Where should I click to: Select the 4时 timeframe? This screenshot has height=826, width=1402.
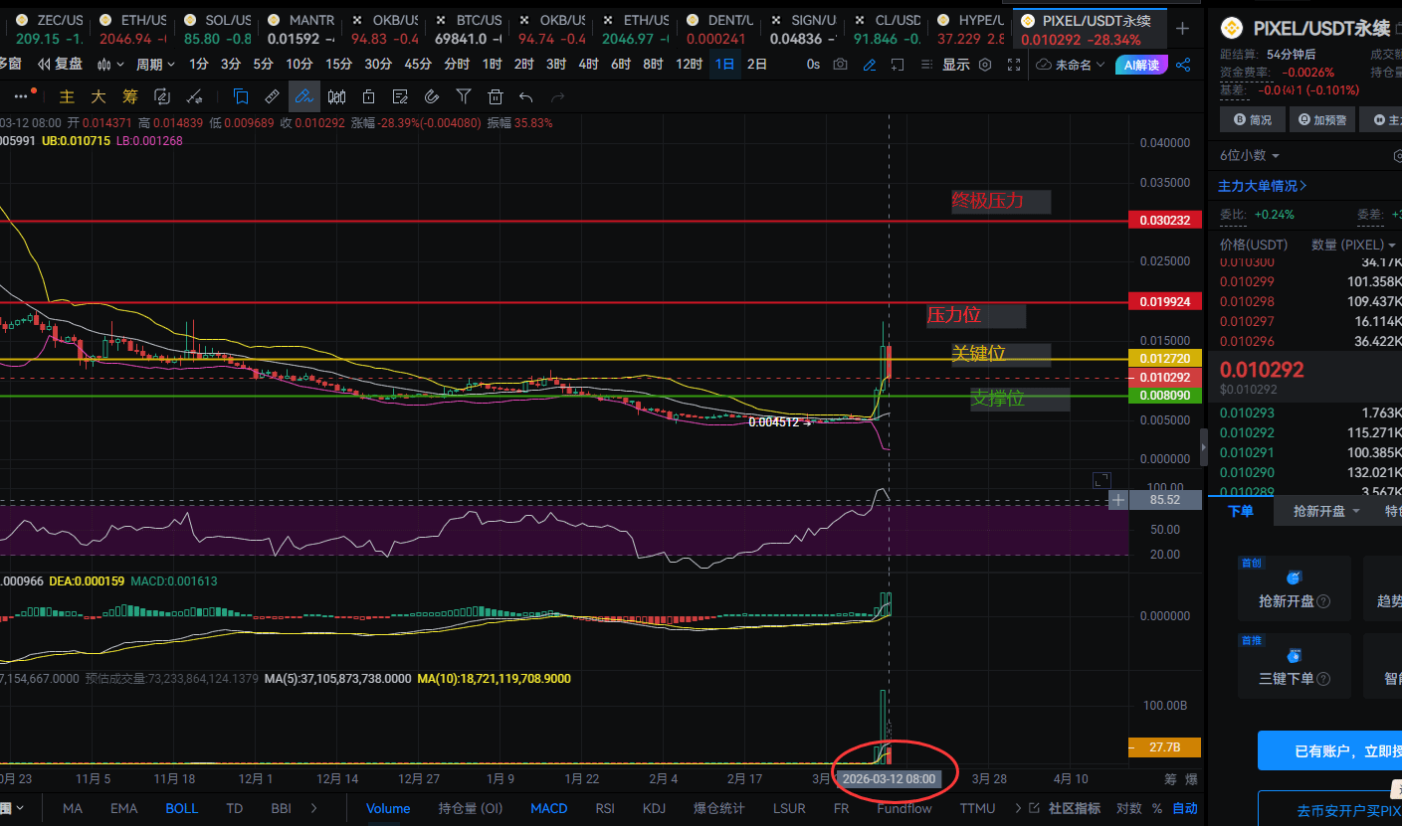(x=588, y=65)
